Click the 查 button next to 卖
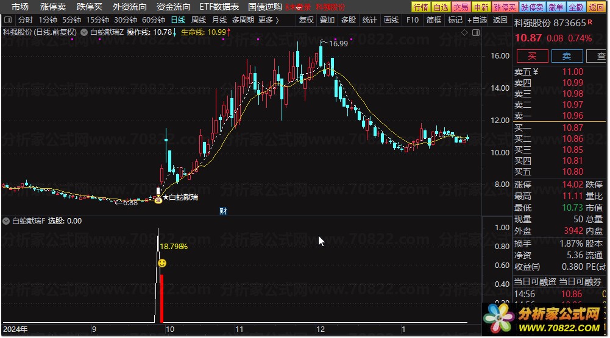Viewport: 610px width, 338px height. 598,56
